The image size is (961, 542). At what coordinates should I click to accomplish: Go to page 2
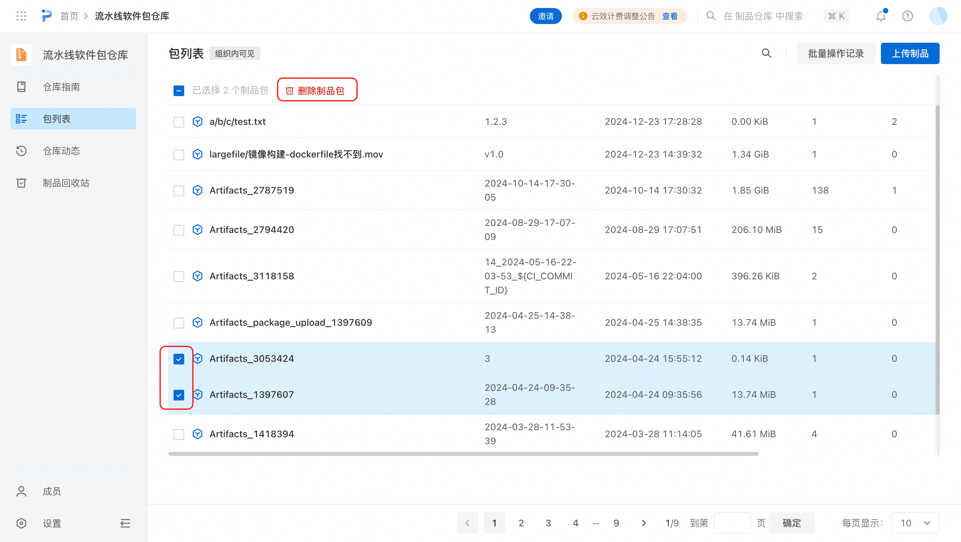coord(521,523)
